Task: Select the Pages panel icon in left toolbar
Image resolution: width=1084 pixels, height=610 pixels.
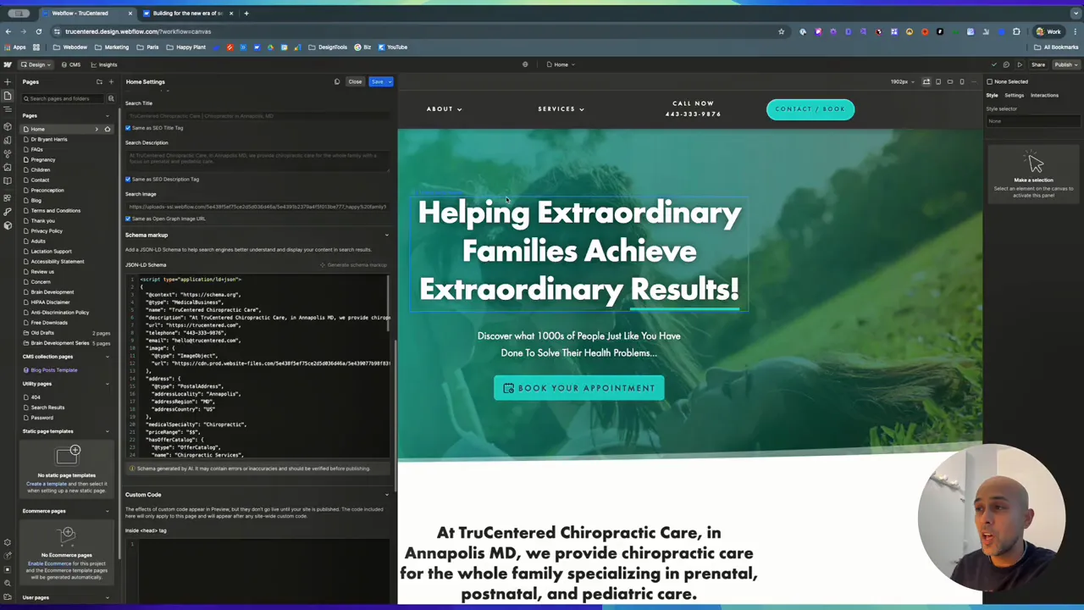Action: 8,95
